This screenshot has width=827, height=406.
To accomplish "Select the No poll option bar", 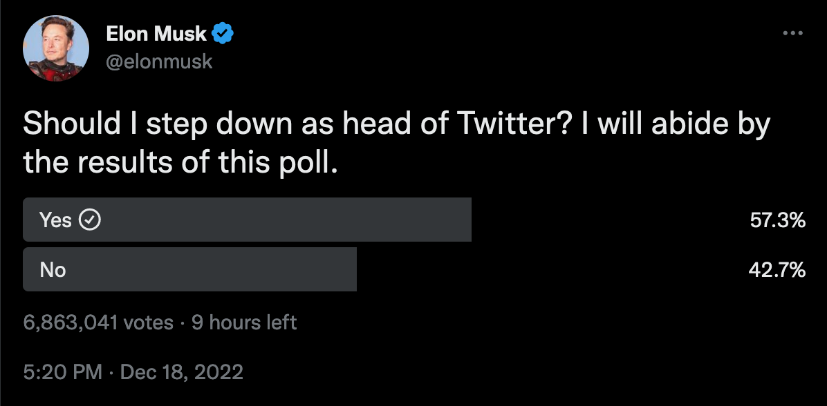I will (190, 269).
